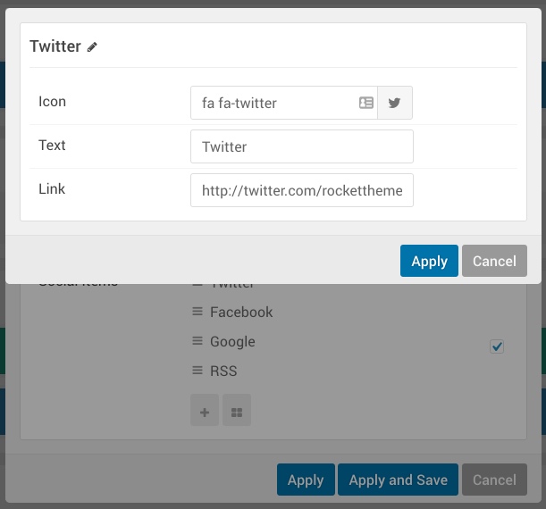The image size is (546, 509).
Task: Click the plus add-item icon button
Action: click(x=205, y=413)
